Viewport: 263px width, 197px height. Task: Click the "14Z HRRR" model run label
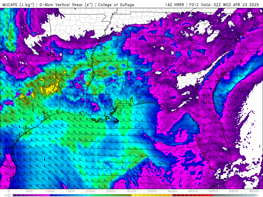click(175, 5)
